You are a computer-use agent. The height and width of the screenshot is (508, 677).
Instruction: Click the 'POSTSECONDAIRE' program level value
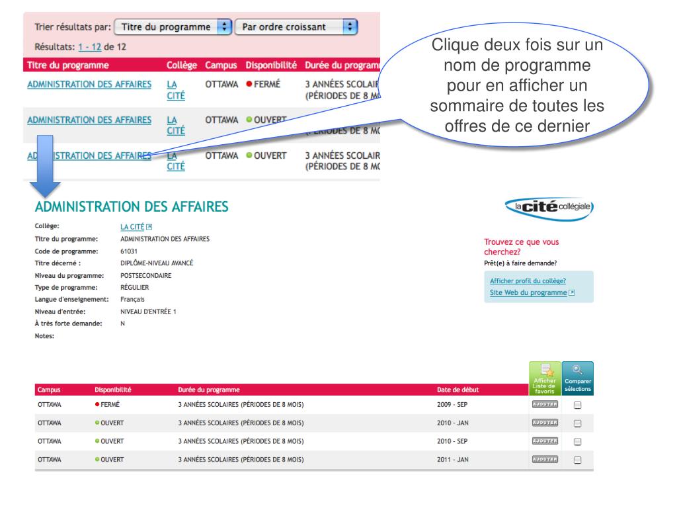(x=146, y=275)
